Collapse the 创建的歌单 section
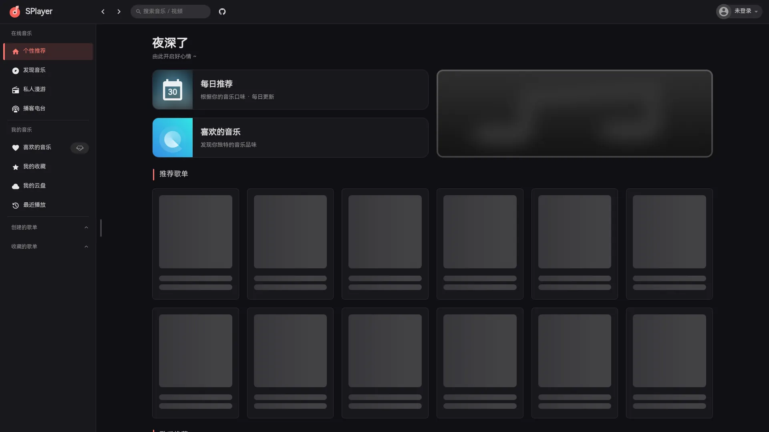Image resolution: width=769 pixels, height=432 pixels. click(86, 228)
